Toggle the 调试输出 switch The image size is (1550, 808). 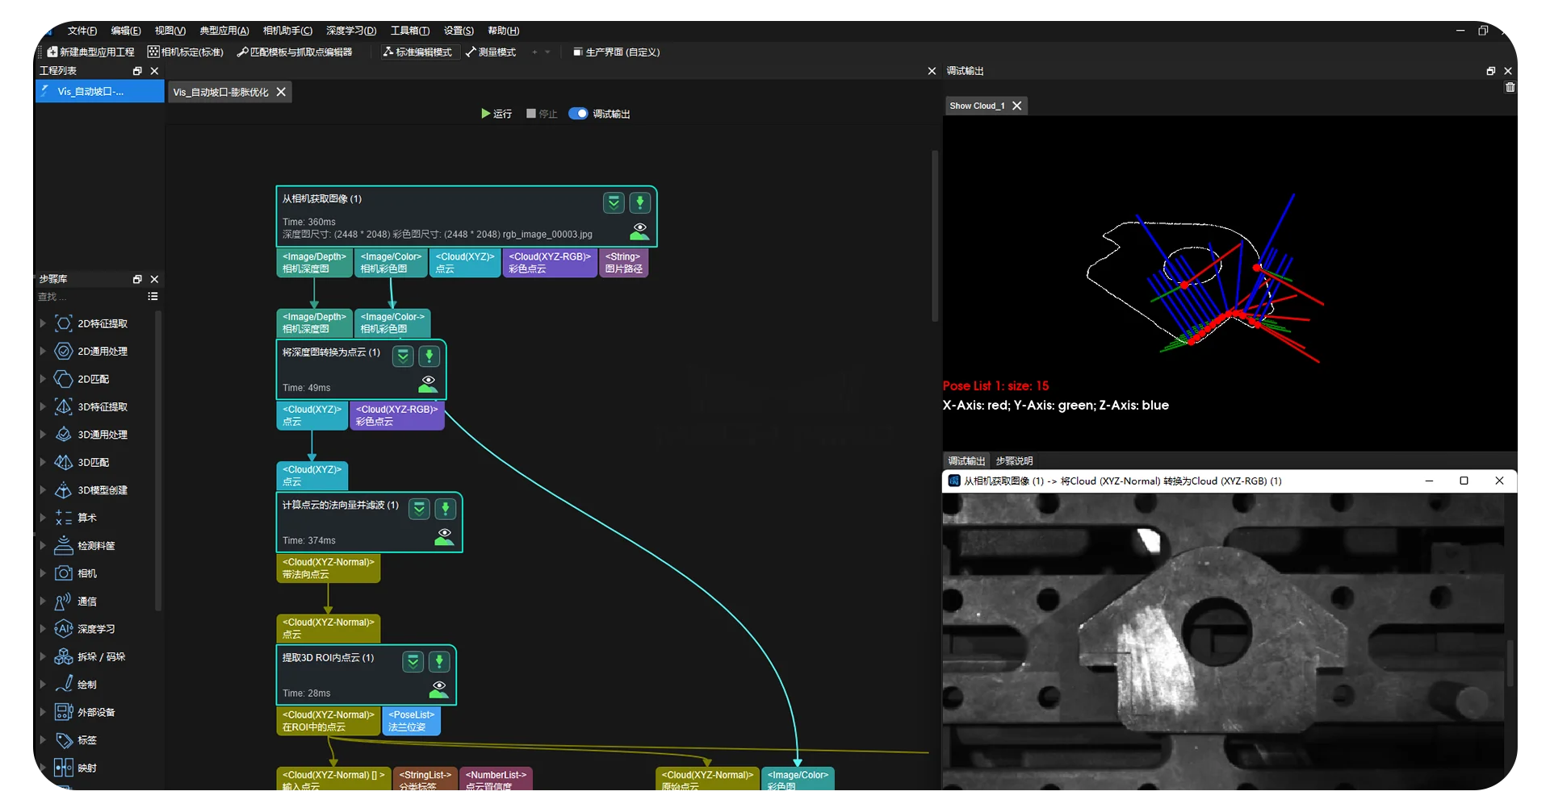point(578,114)
